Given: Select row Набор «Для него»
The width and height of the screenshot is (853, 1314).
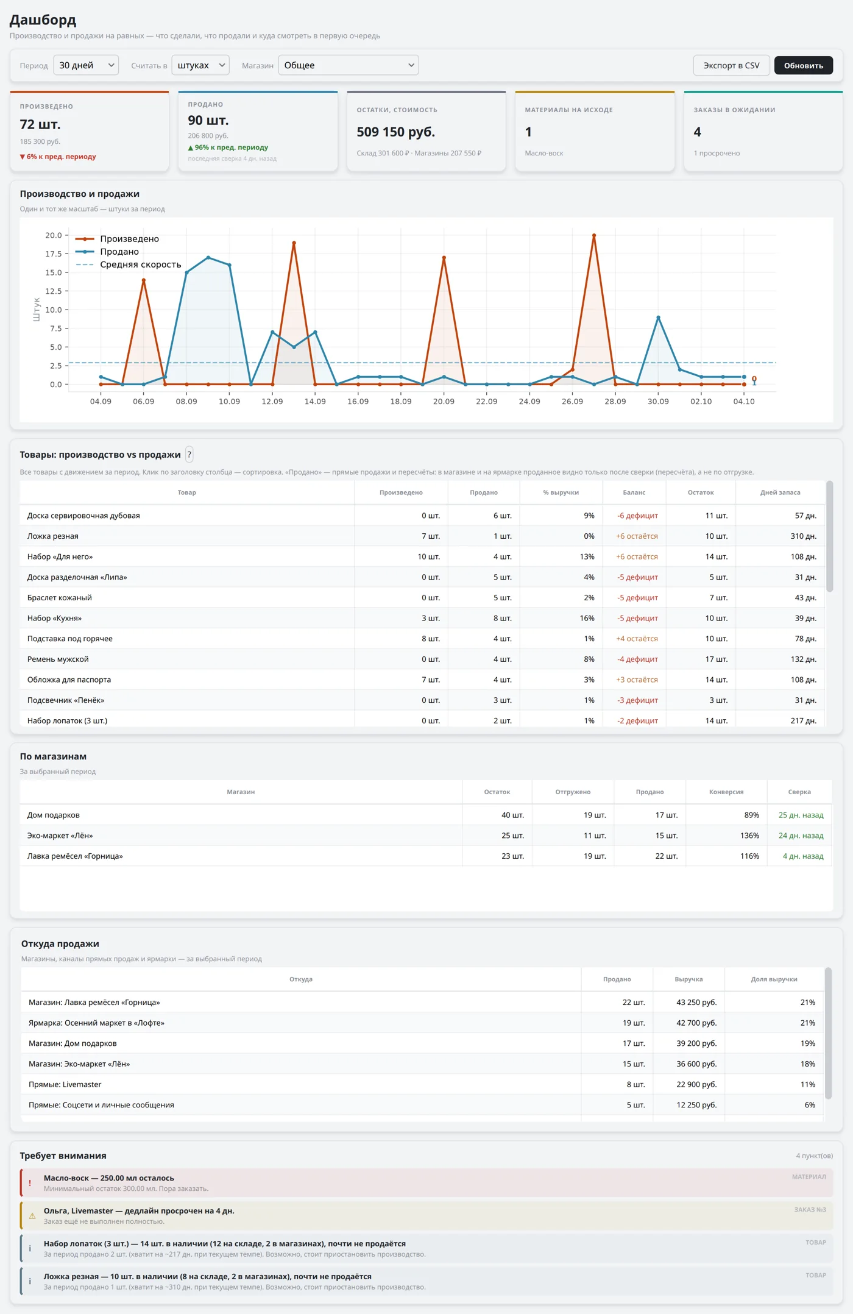Looking at the screenshot, I should click(x=422, y=556).
